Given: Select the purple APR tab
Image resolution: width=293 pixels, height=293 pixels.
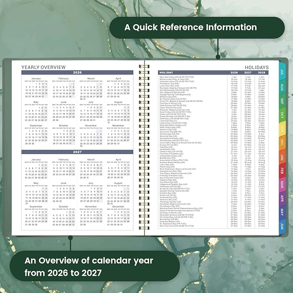Looking at the screenshot, I should (282, 198).
